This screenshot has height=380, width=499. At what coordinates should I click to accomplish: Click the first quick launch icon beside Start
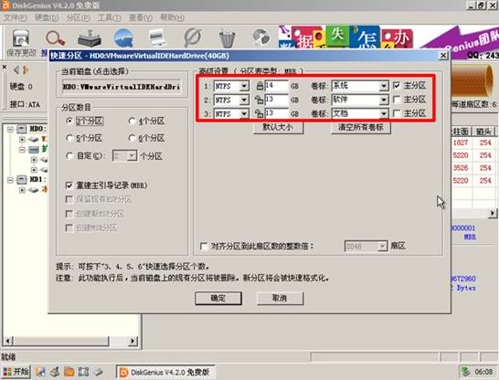tap(40, 372)
